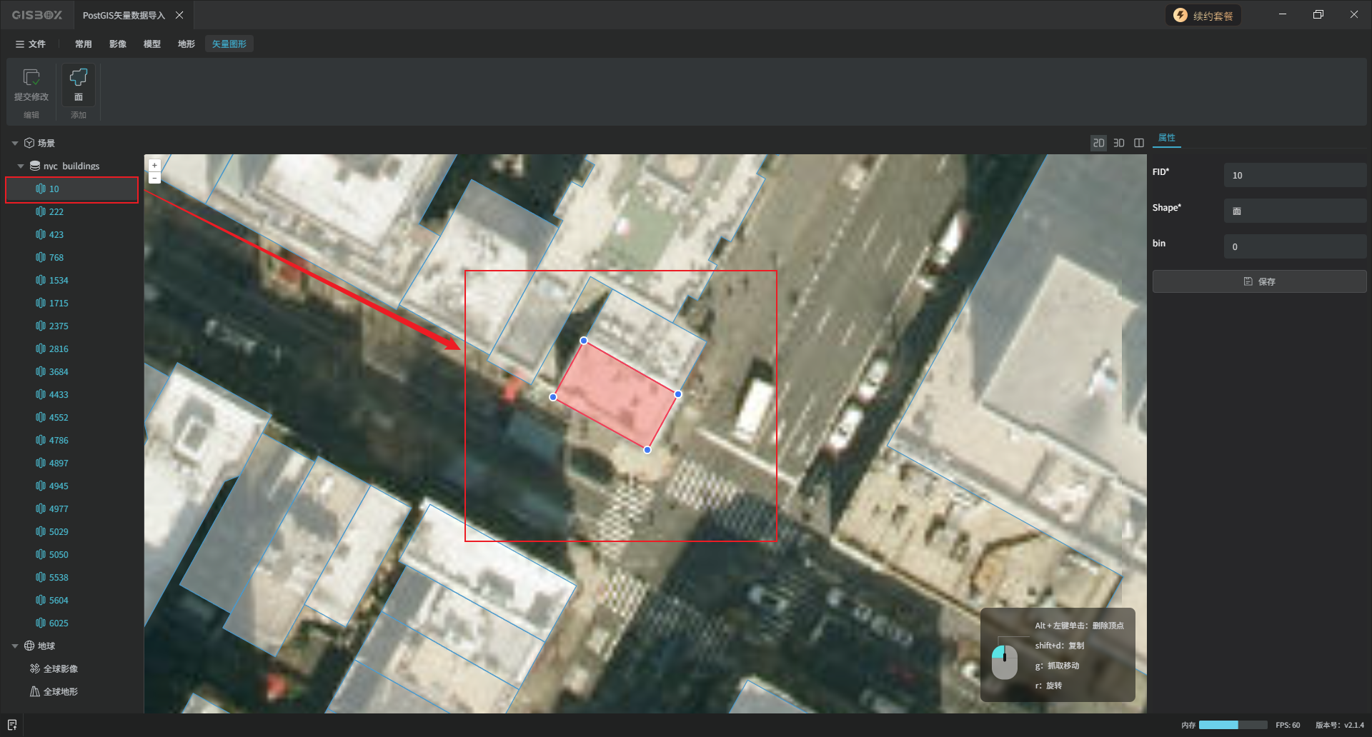Click the top vertex handle of red polygon
Viewport: 1372px width, 737px height.
click(x=584, y=341)
